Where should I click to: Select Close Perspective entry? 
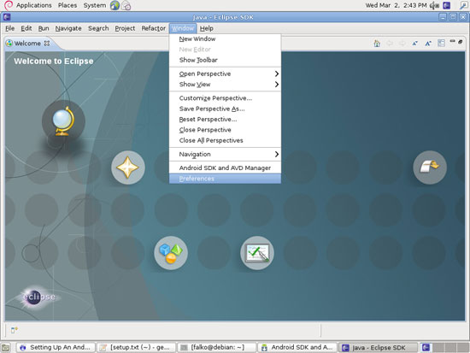(225, 130)
